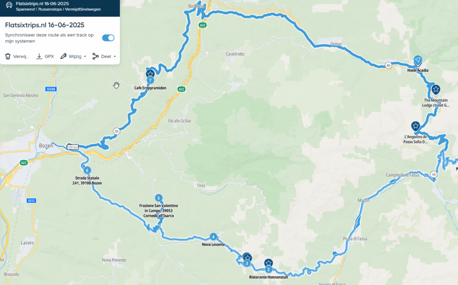Open the Wijzig dropdown arrow
The height and width of the screenshot is (285, 458).
click(85, 57)
